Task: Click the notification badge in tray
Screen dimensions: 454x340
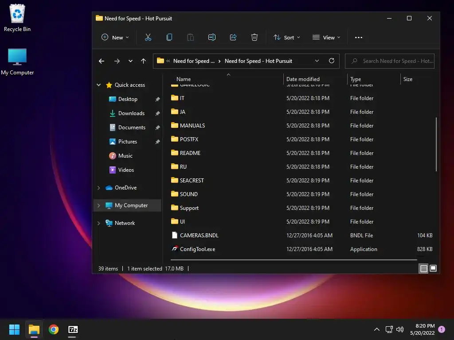Action: (x=442, y=329)
